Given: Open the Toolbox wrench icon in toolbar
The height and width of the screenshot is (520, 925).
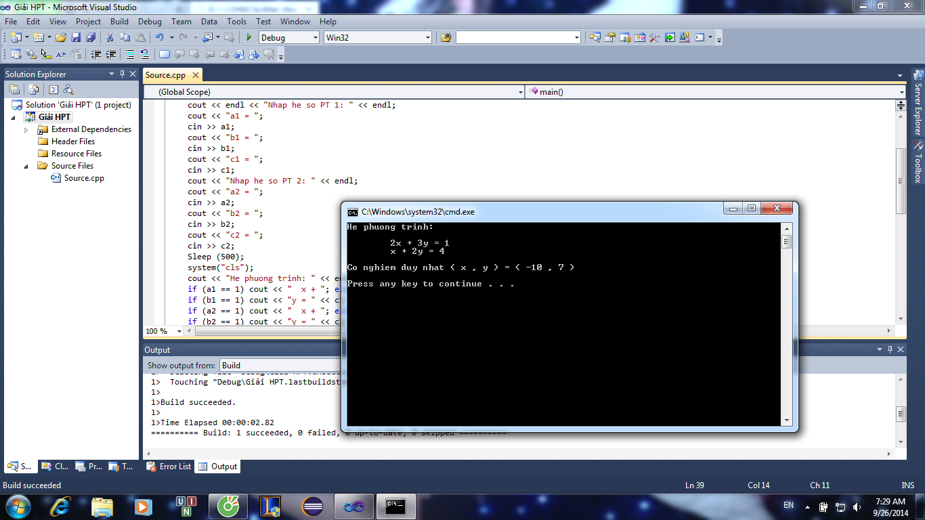Looking at the screenshot, I should pos(654,38).
